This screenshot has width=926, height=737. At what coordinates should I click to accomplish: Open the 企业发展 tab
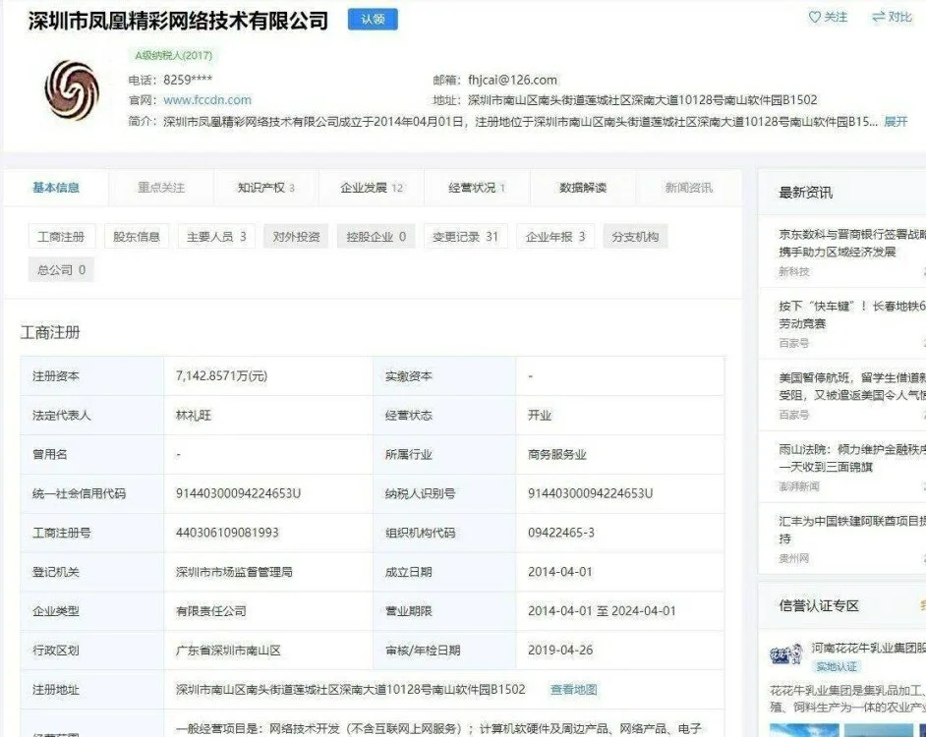372,188
